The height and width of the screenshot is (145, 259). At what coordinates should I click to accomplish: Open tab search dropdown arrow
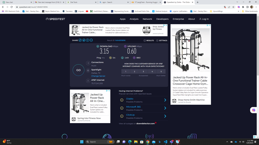click(x=237, y=2)
